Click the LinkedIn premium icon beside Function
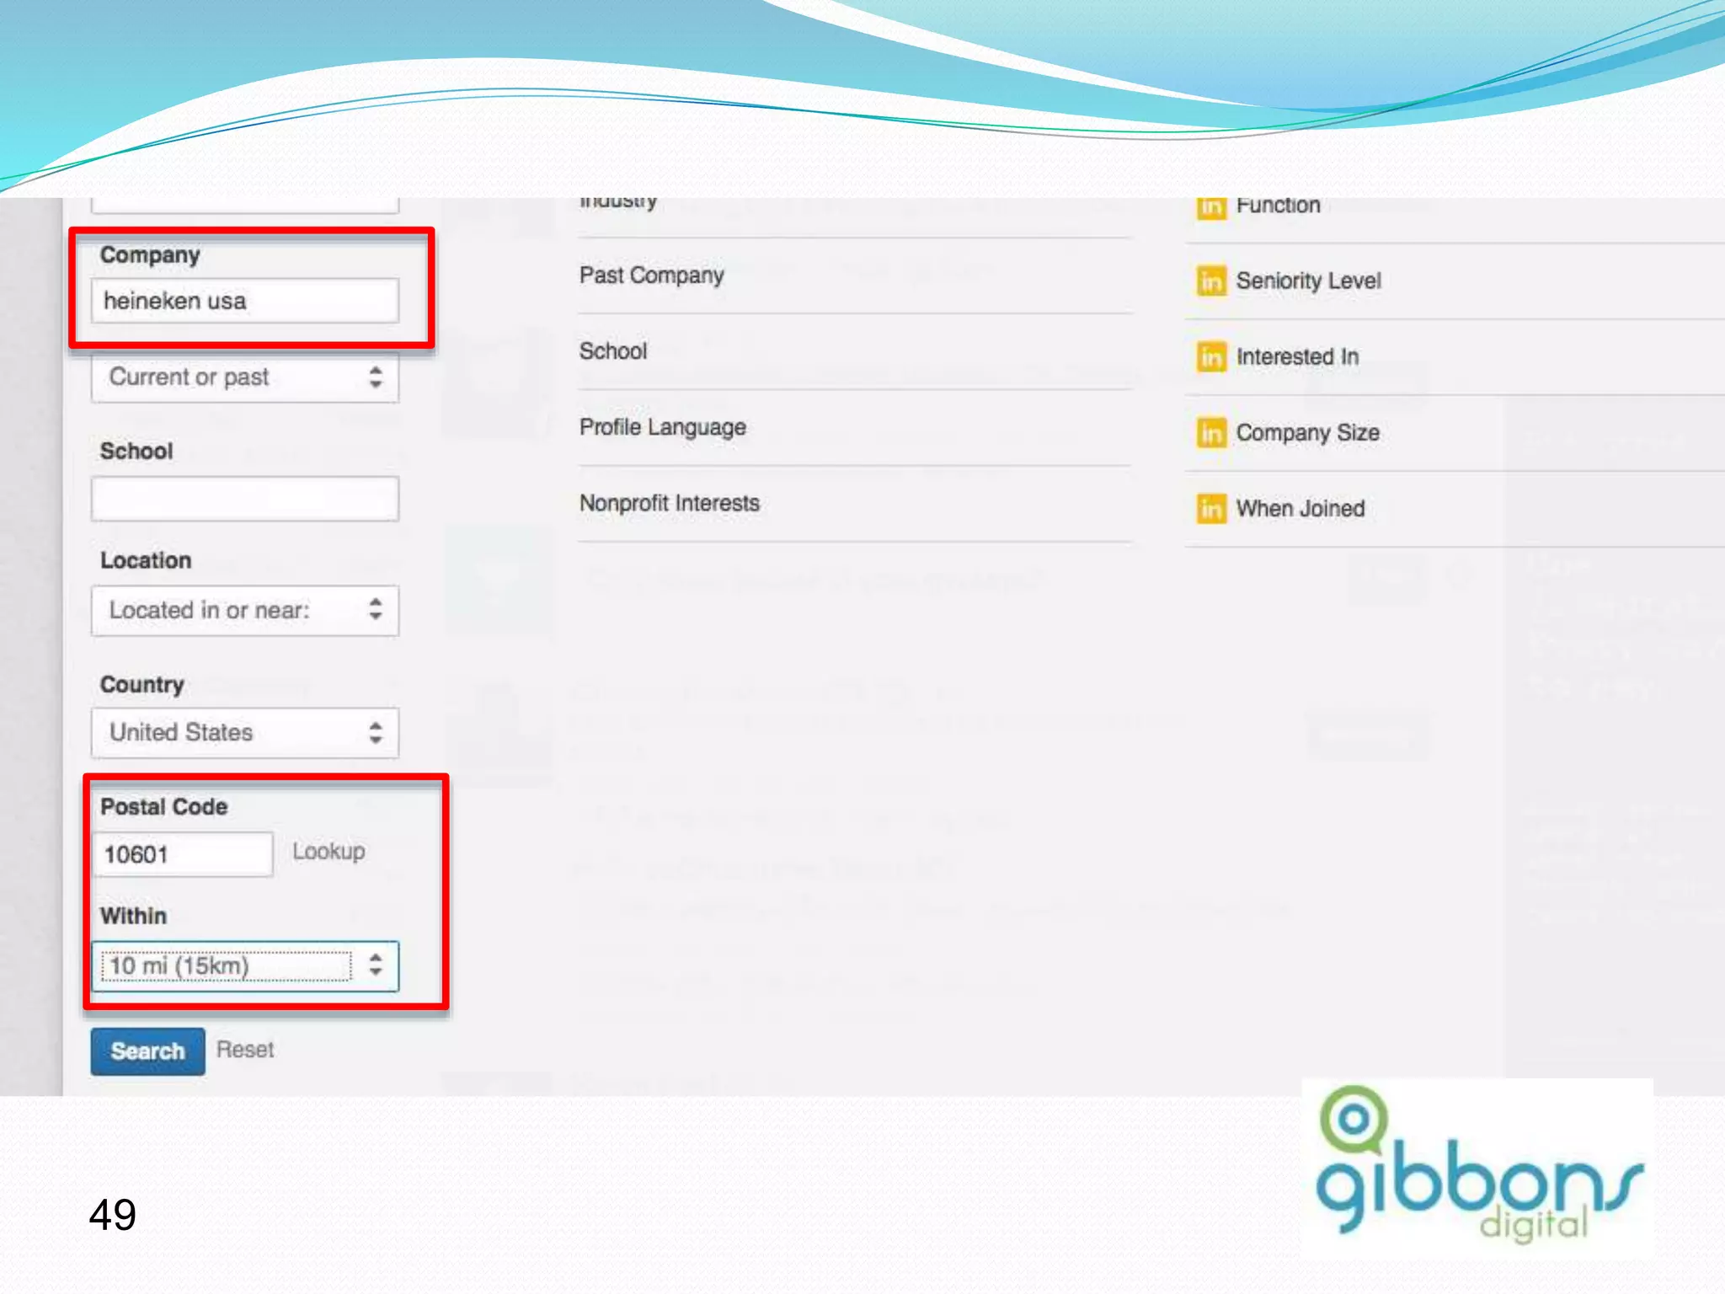Screen dimensions: 1725x1294 (x=1211, y=207)
